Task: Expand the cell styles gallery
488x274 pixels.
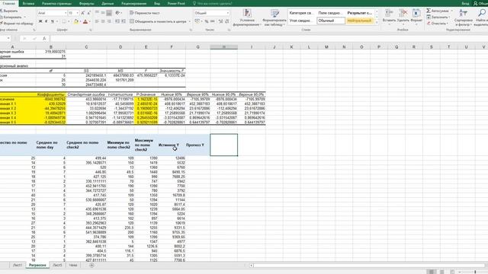Action: click(377, 23)
